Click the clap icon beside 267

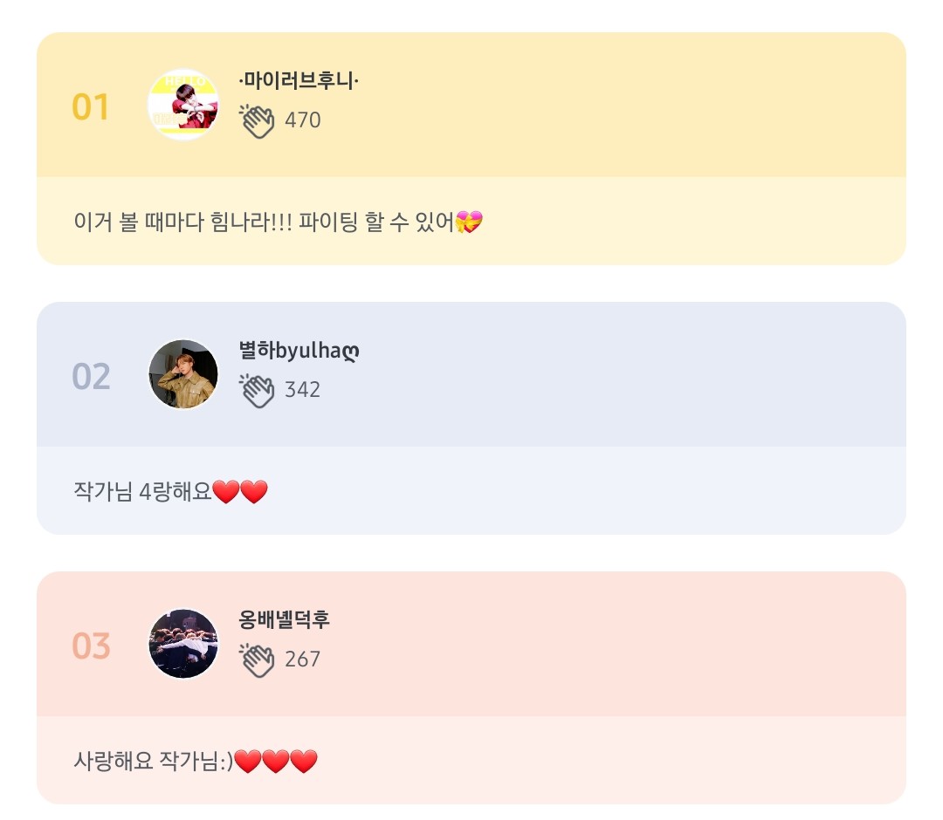[258, 659]
